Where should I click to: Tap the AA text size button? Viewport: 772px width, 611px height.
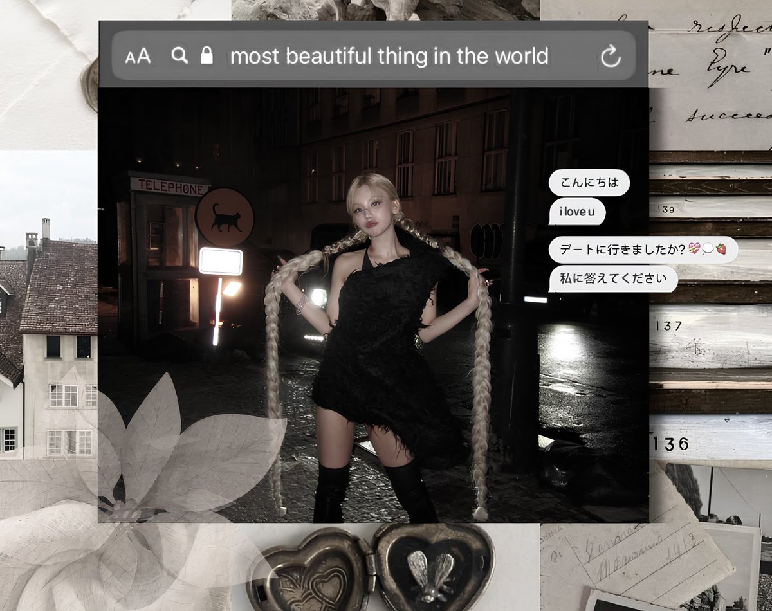pos(138,56)
